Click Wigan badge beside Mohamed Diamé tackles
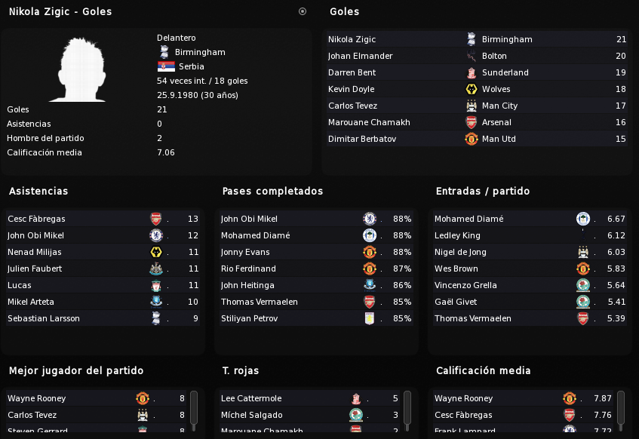The height and width of the screenshot is (439, 639). click(x=583, y=219)
